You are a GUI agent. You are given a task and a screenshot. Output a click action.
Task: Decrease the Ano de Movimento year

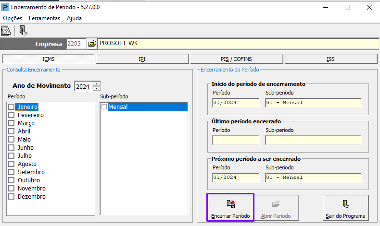click(97, 88)
